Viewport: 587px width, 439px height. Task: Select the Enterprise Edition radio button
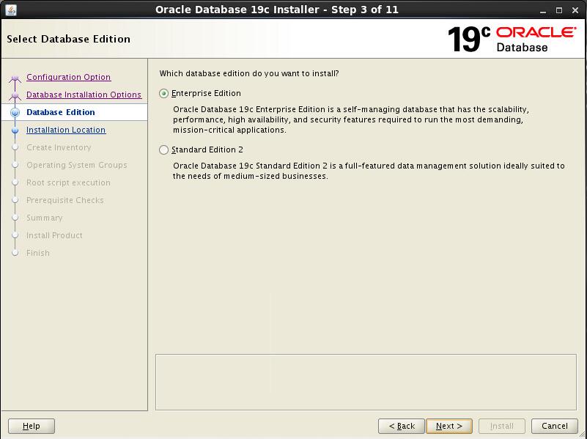click(x=163, y=94)
